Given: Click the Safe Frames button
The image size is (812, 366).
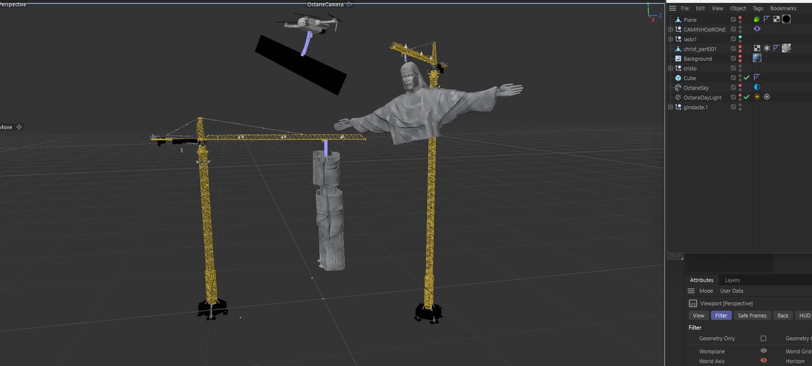Looking at the screenshot, I should pyautogui.click(x=752, y=315).
